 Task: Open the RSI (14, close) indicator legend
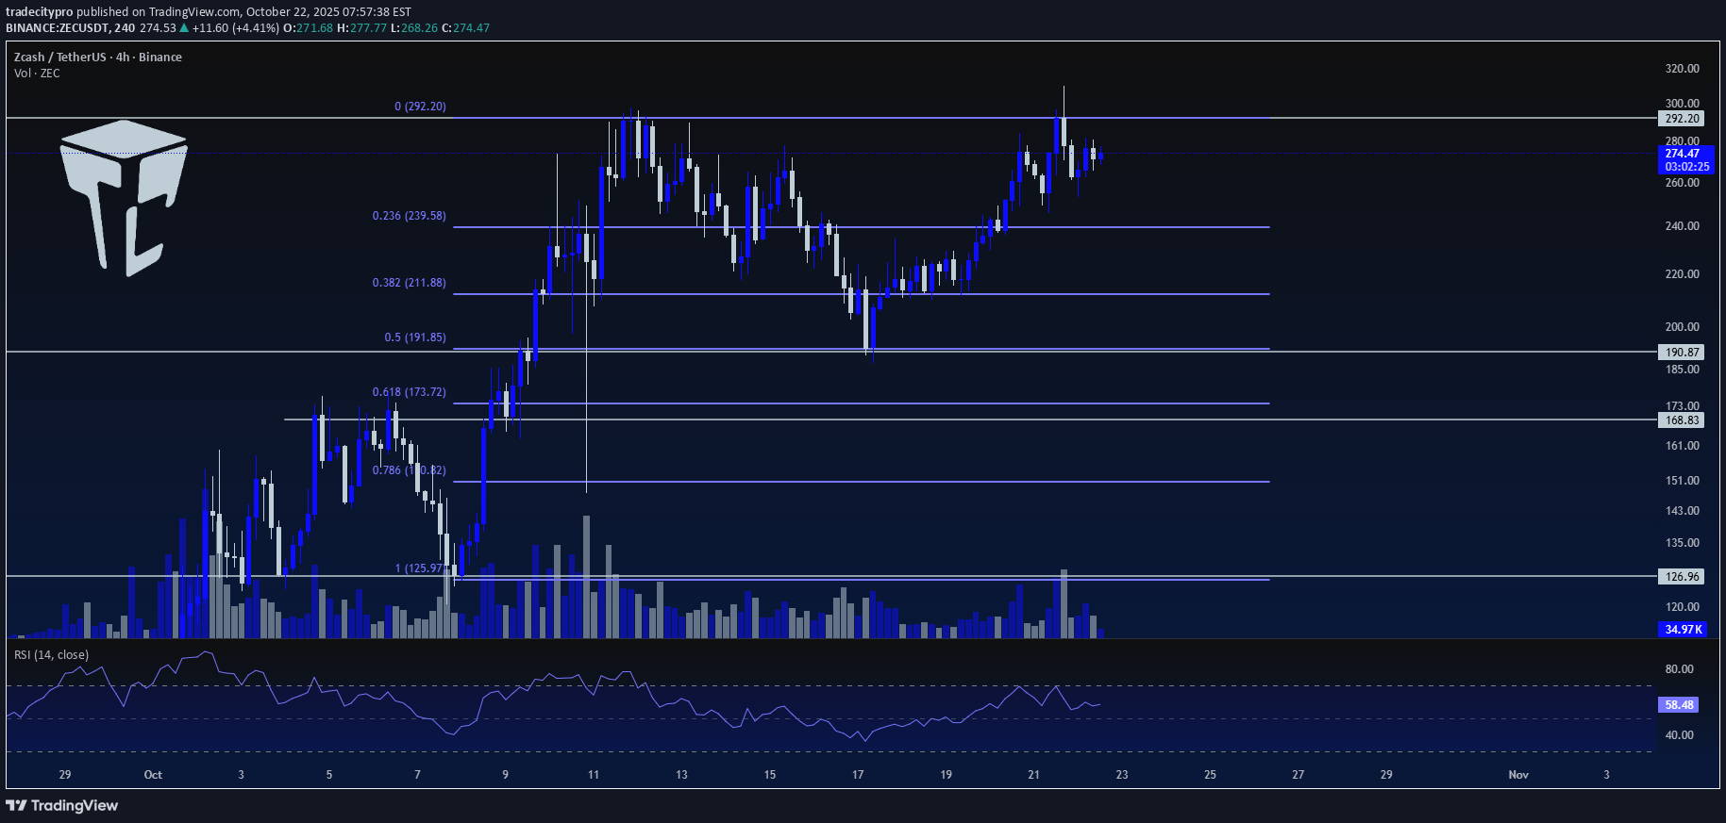pyautogui.click(x=51, y=655)
